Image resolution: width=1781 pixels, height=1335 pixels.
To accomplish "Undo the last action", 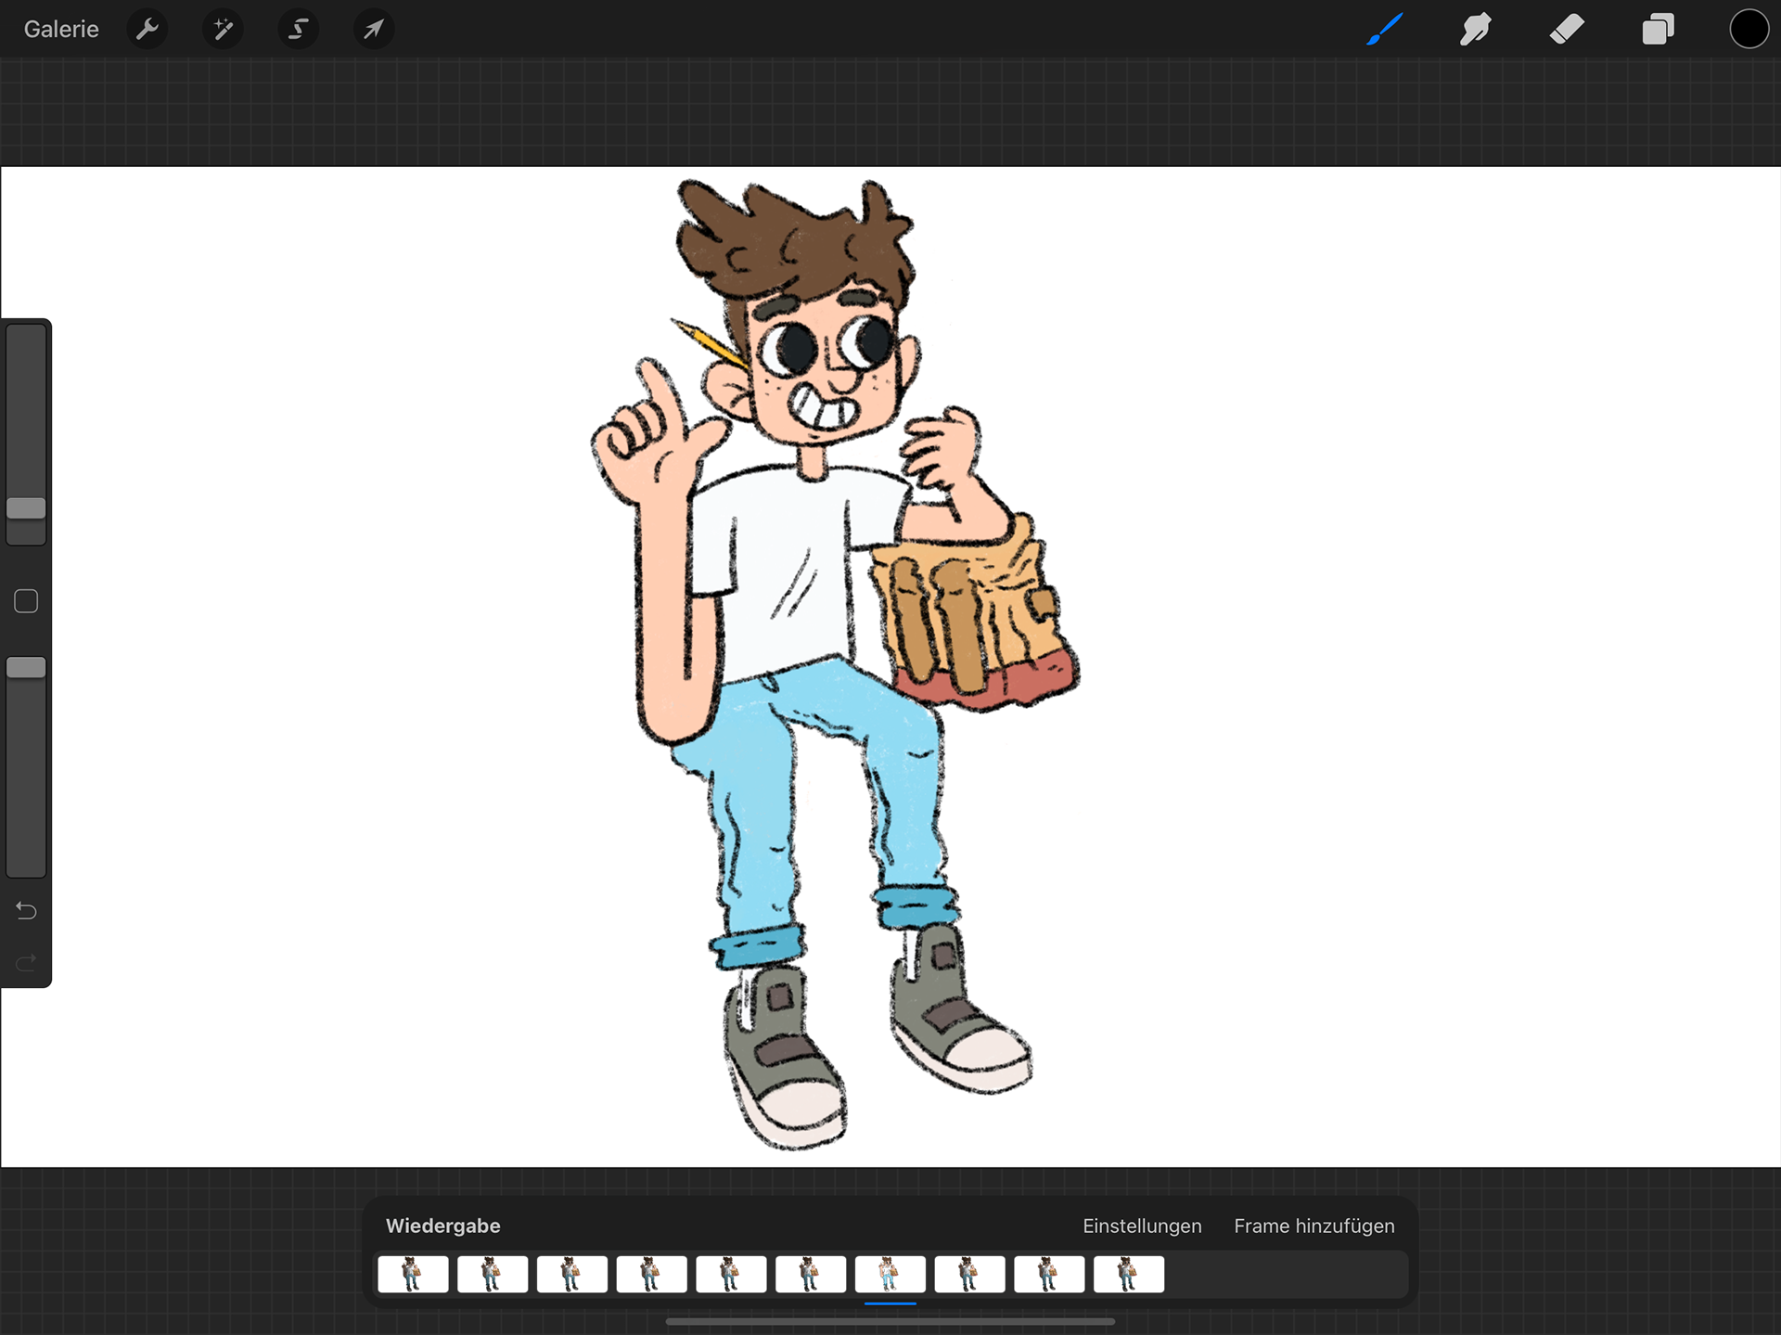I will click(26, 911).
